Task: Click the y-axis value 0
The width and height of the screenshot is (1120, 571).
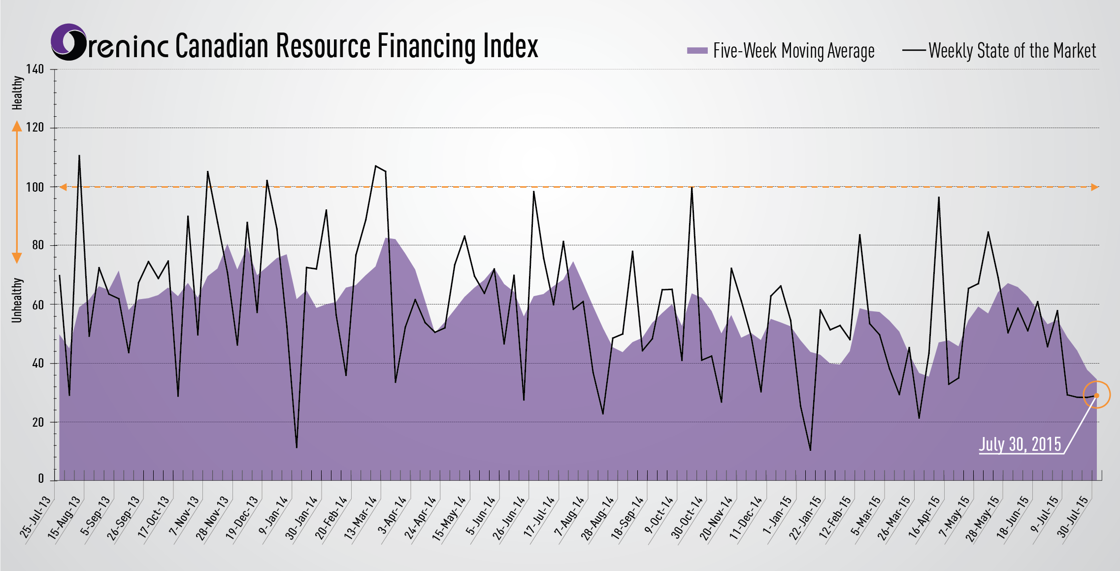Action: point(41,478)
